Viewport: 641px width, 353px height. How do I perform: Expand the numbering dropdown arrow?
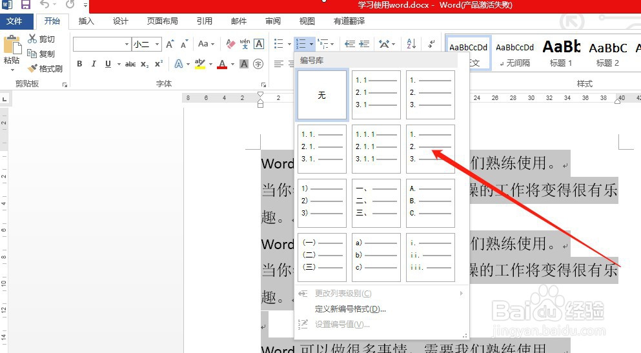(311, 44)
